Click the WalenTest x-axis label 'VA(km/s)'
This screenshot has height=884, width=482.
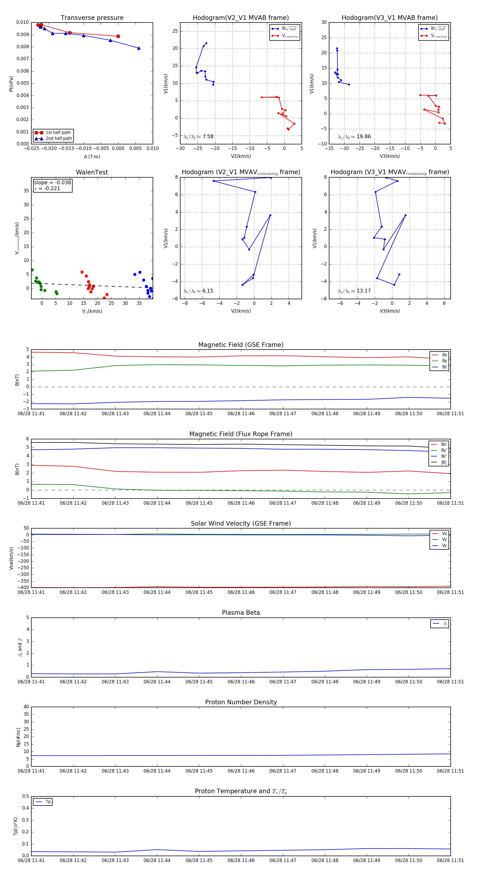pyautogui.click(x=92, y=312)
